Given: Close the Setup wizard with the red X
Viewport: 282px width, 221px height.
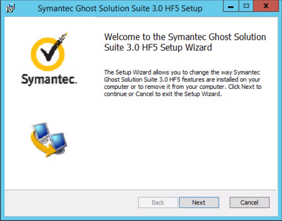Looking at the screenshot, I should (x=266, y=6).
